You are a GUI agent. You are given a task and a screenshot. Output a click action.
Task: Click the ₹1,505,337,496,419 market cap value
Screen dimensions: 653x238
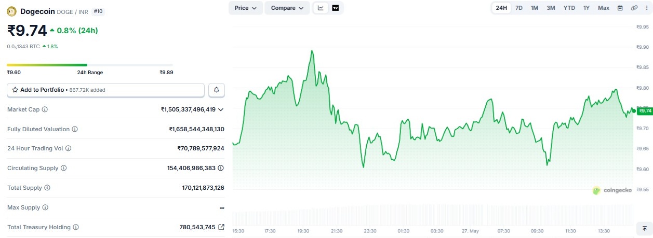point(188,109)
